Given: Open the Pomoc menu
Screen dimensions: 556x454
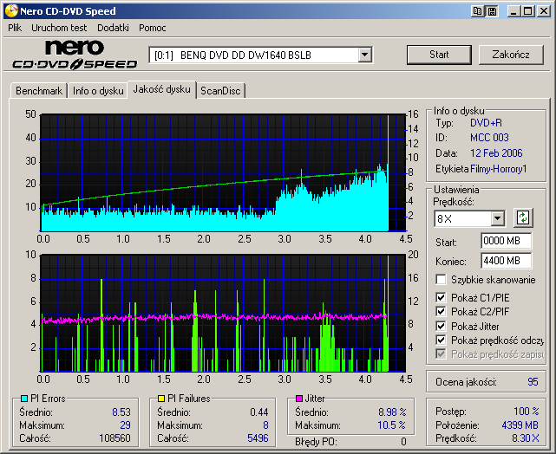Looking at the screenshot, I should coord(153,28).
